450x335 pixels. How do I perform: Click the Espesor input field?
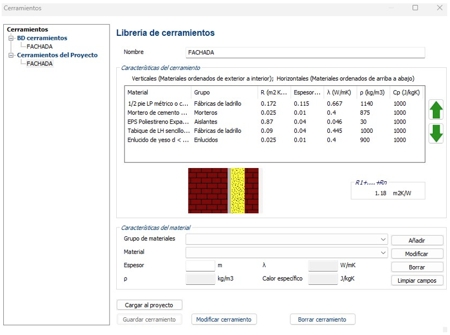pyautogui.click(x=200, y=266)
